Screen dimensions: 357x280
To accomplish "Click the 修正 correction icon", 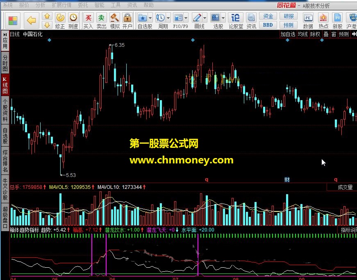I will coord(60,18).
